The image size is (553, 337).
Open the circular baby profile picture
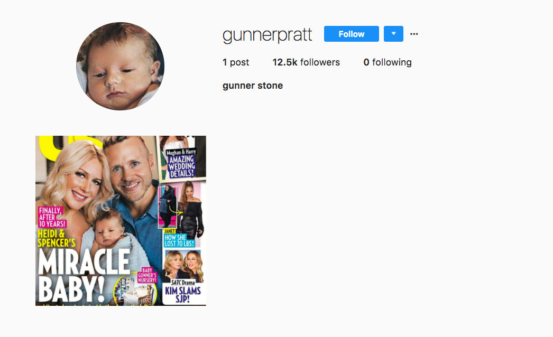click(120, 66)
